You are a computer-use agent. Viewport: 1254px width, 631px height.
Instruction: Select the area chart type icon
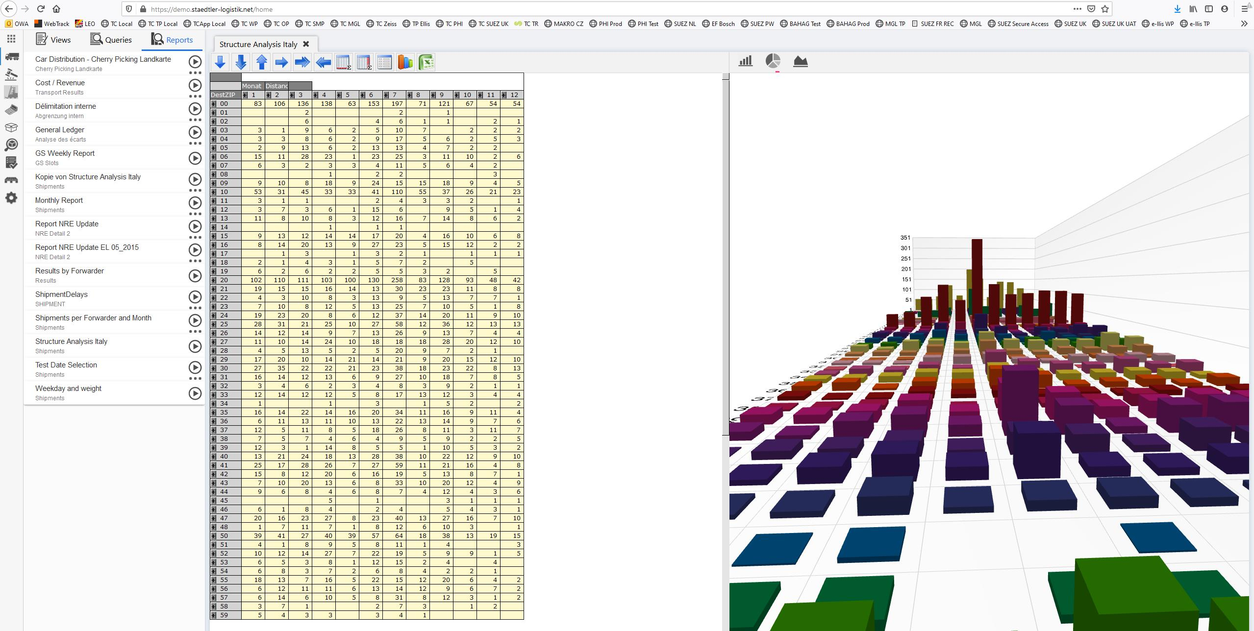point(800,61)
